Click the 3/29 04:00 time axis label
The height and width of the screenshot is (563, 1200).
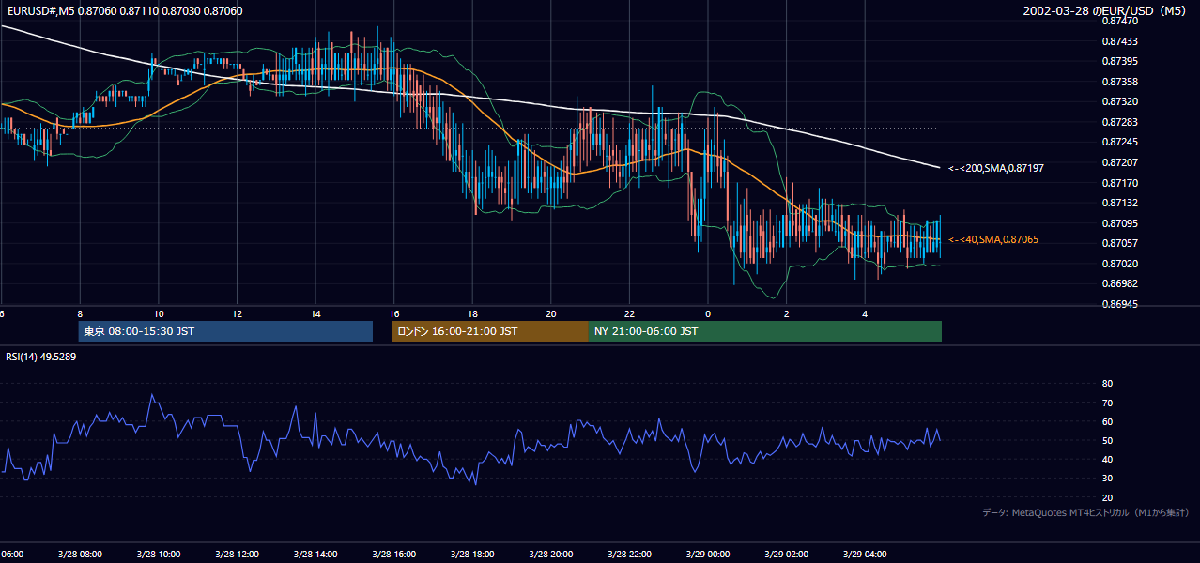pos(866,555)
